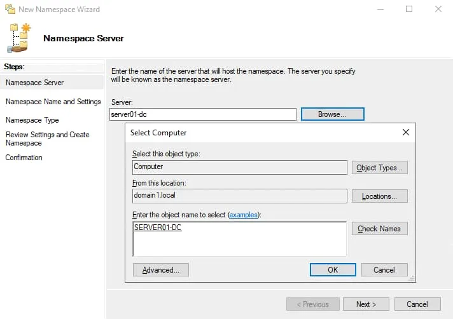
Task: Select the Namespace Type step
Action: (32, 120)
